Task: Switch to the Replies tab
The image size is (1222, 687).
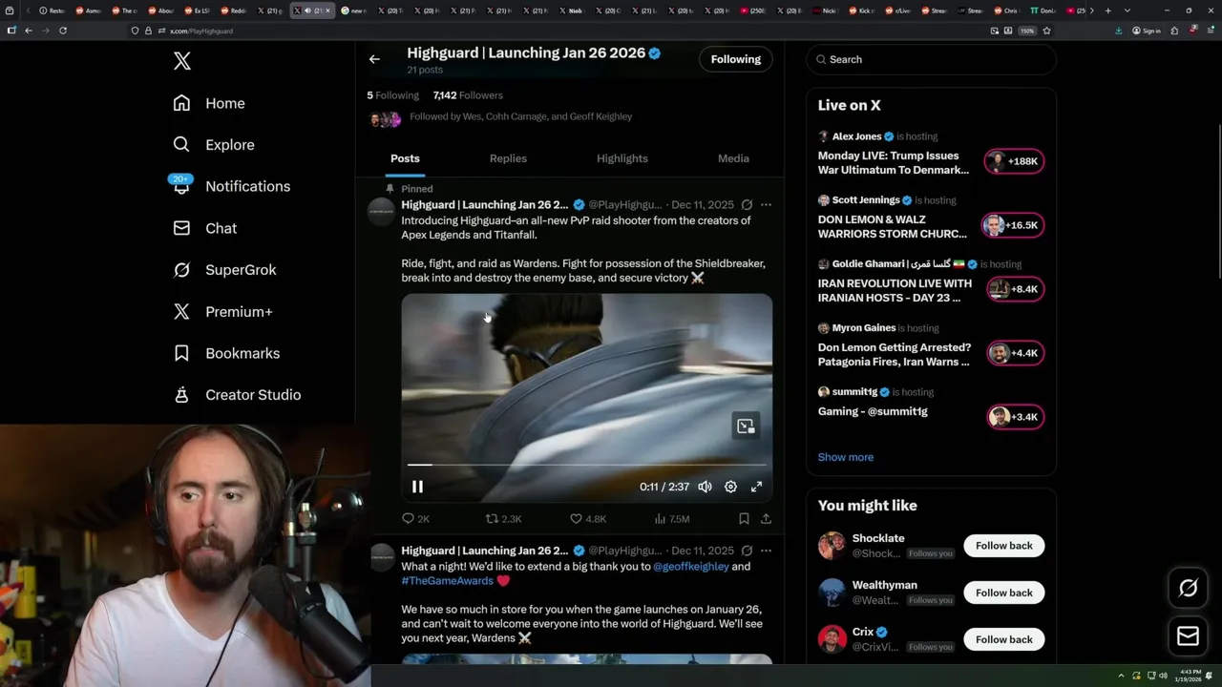Action: coord(508,158)
